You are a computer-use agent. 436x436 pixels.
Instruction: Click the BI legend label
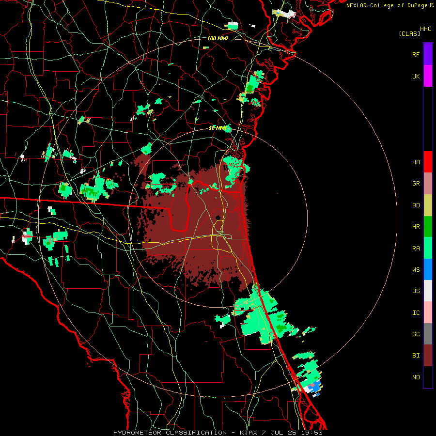tap(416, 356)
